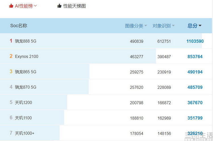Click image classification value 490839
This screenshot has width=213, height=141.
pos(137,41)
